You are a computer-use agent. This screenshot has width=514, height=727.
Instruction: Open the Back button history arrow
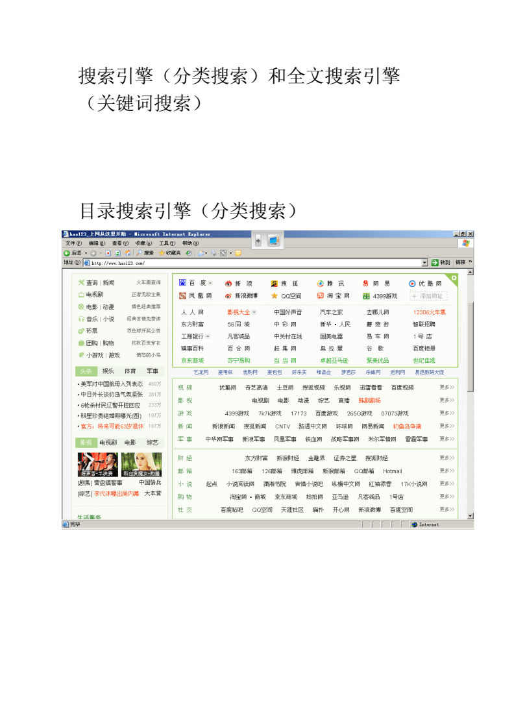[86, 253]
